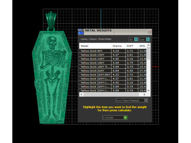The height and width of the screenshot is (143, 191).
Task: Click the horizontal scroll left arrow
Action: click(81, 95)
